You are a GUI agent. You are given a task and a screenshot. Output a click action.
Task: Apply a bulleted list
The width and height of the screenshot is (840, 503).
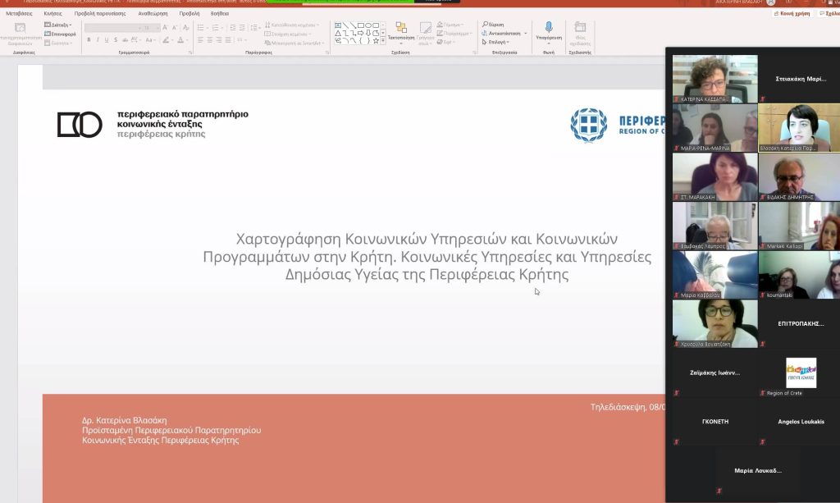tap(201, 27)
